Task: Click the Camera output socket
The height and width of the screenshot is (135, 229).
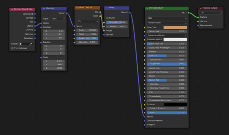Action: [x=35, y=30]
